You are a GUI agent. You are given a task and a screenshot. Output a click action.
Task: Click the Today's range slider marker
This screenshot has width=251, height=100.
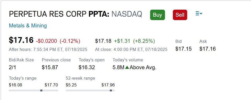coord(41,90)
